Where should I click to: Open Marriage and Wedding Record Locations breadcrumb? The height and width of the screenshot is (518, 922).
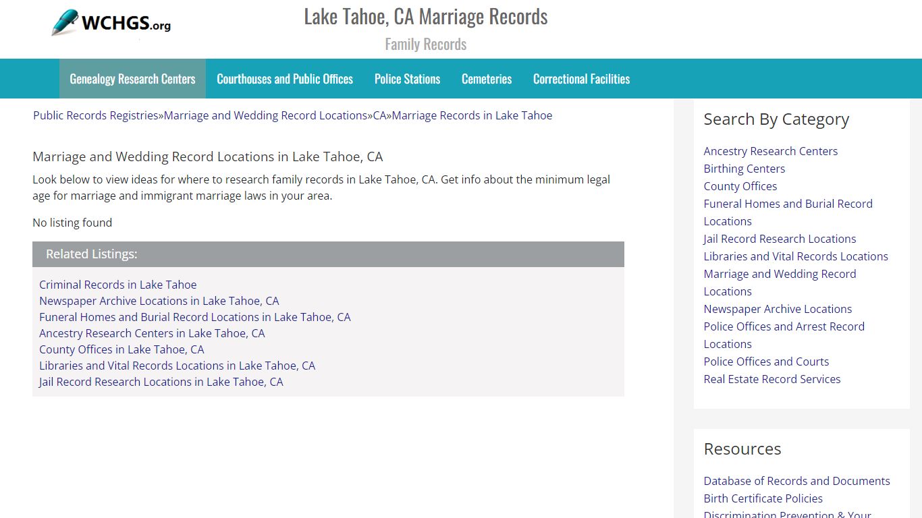pyautogui.click(x=265, y=115)
